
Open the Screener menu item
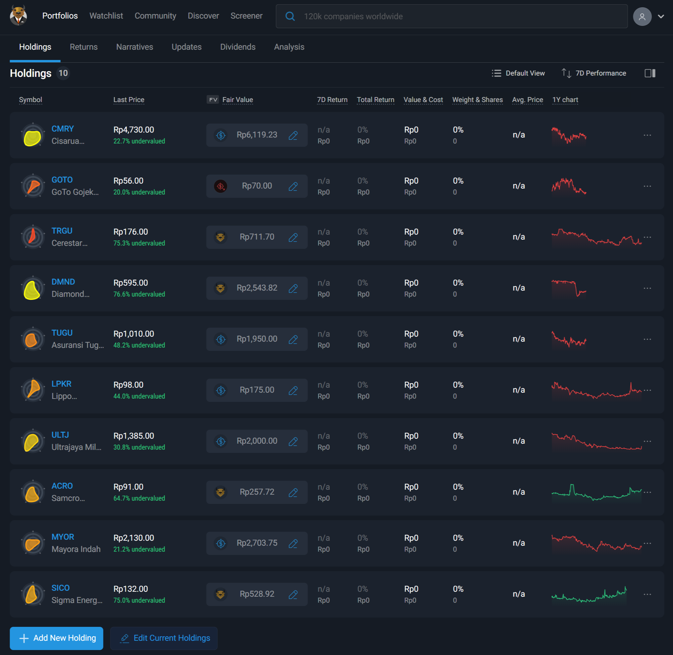(x=246, y=16)
